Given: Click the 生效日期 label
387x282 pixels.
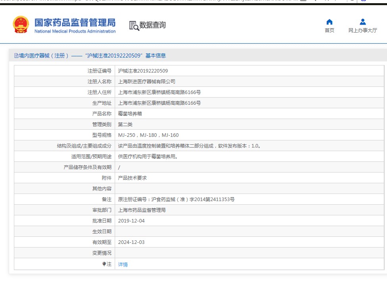Looking at the screenshot, I should (102, 232).
